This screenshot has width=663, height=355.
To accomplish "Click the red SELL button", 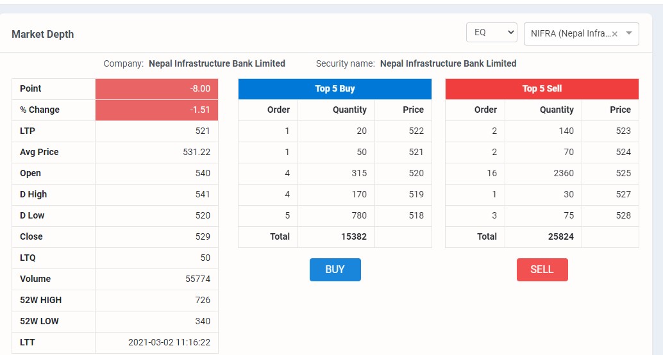I will [542, 270].
